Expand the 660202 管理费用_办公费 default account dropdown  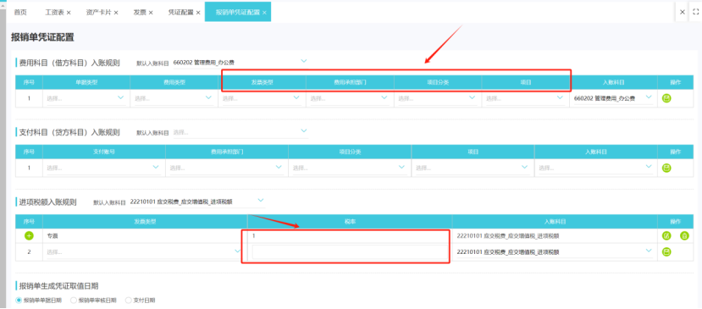click(240, 63)
